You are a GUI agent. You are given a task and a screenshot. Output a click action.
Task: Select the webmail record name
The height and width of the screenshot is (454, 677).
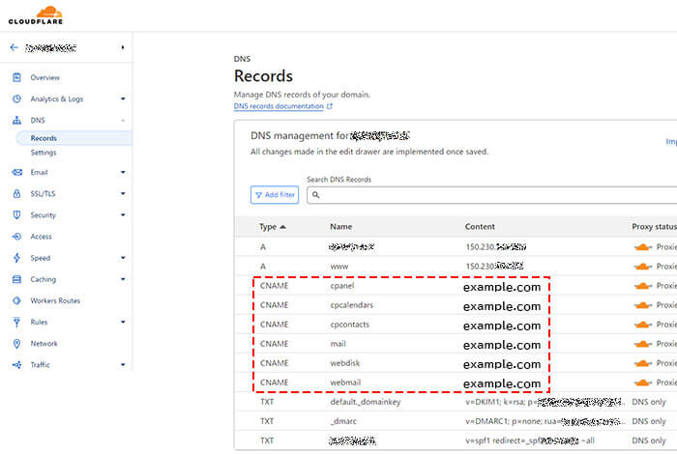click(x=345, y=383)
